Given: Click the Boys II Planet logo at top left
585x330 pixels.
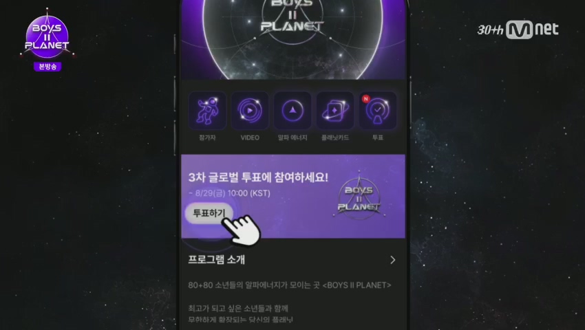Looking at the screenshot, I should 47,34.
